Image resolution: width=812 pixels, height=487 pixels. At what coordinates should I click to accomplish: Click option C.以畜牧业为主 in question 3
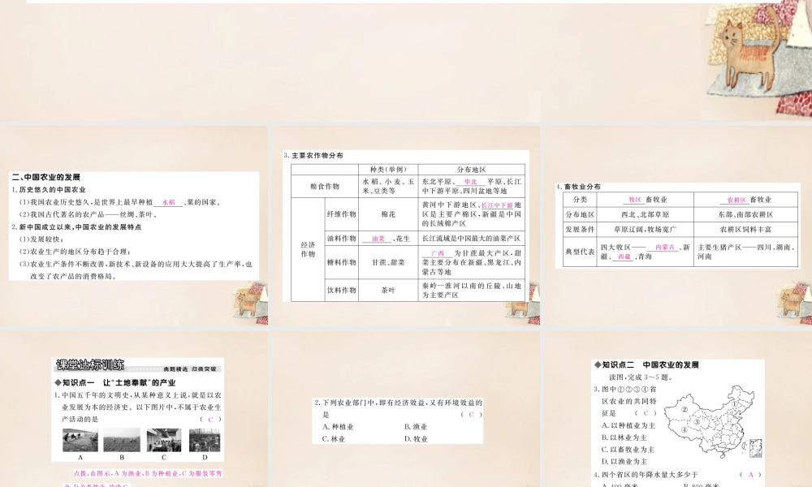[x=628, y=450]
